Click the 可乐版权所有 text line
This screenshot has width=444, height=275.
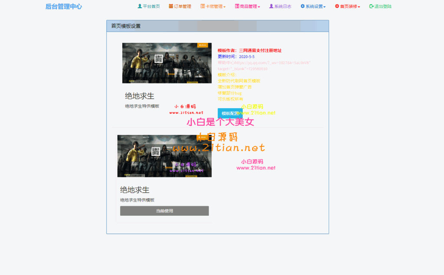(x=230, y=99)
